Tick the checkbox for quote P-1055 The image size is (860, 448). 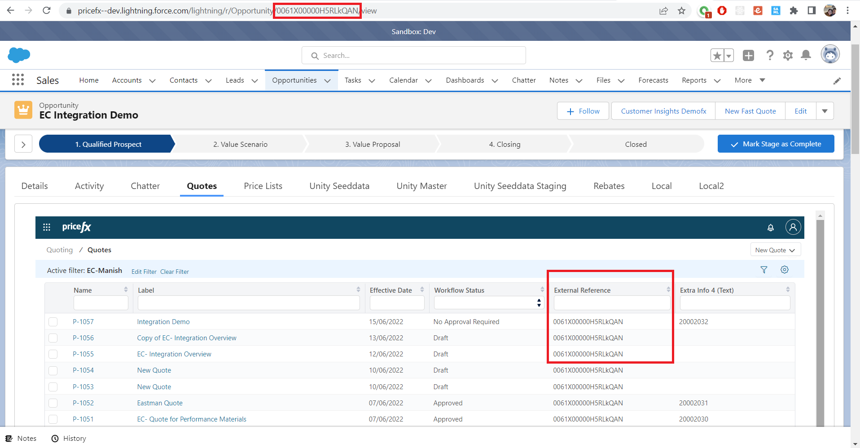(53, 354)
